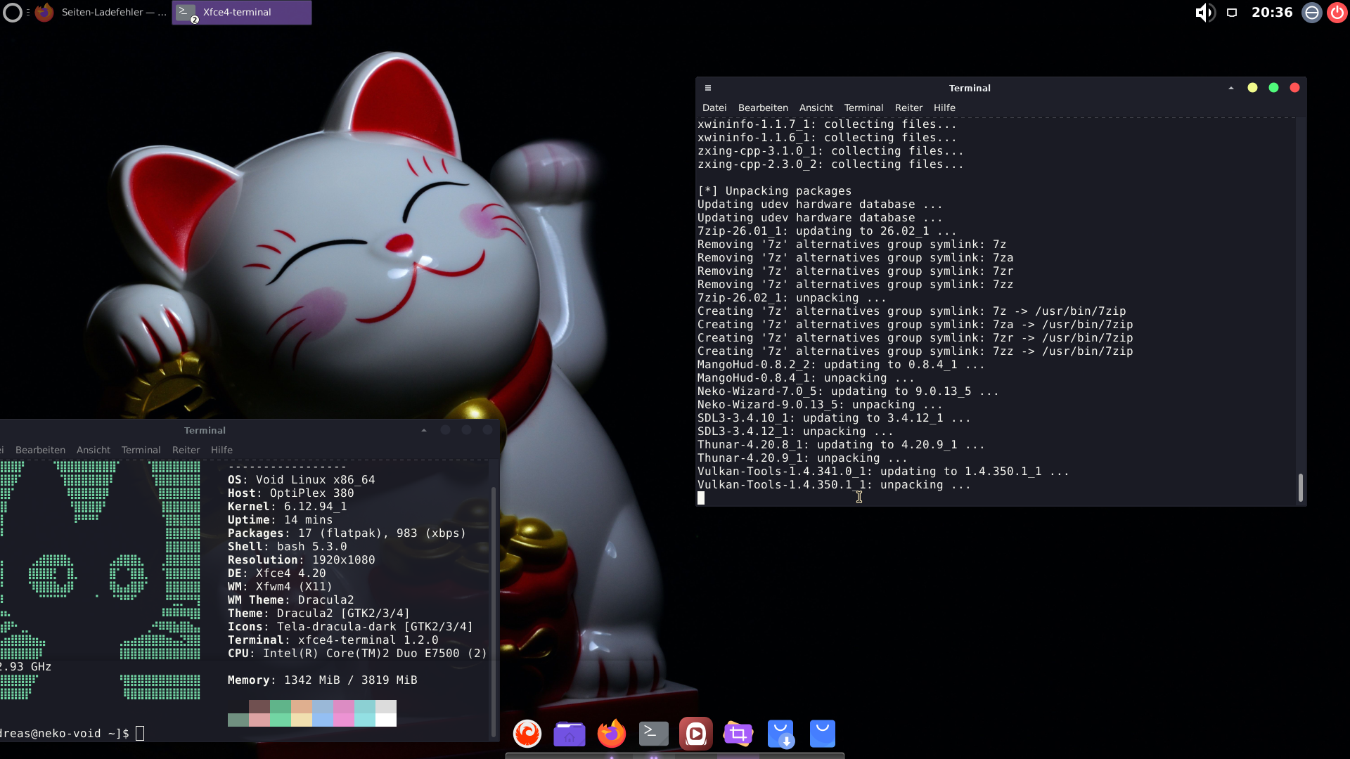Click the small display icon beside the clock

[1232, 13]
